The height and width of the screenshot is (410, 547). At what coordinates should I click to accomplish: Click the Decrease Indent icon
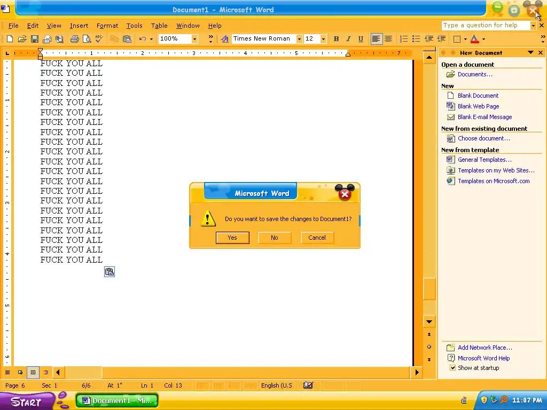point(429,38)
